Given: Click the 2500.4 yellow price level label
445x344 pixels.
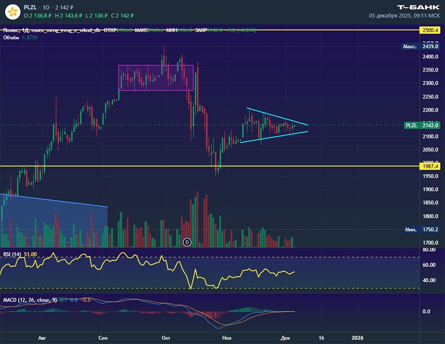Looking at the screenshot, I should (x=430, y=30).
